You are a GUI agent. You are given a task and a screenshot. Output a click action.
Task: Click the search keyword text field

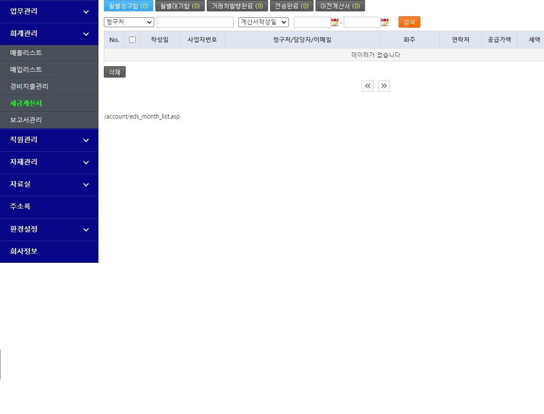[x=195, y=22]
